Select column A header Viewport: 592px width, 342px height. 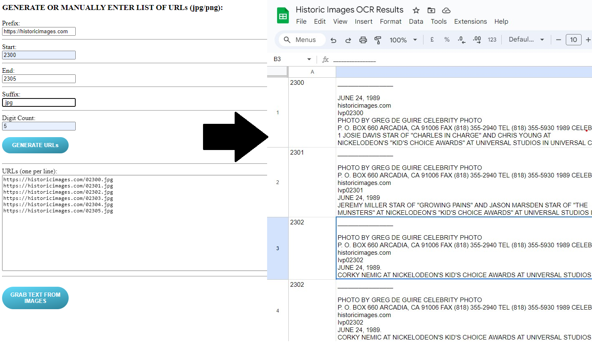pyautogui.click(x=312, y=72)
